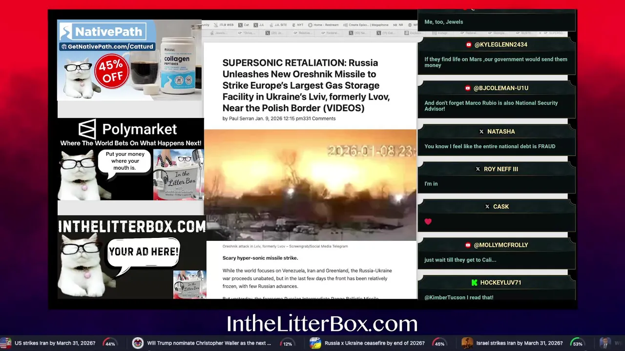
Task: Click 'US strikes Iran by March 31, 2026?'
Action: 55,343
